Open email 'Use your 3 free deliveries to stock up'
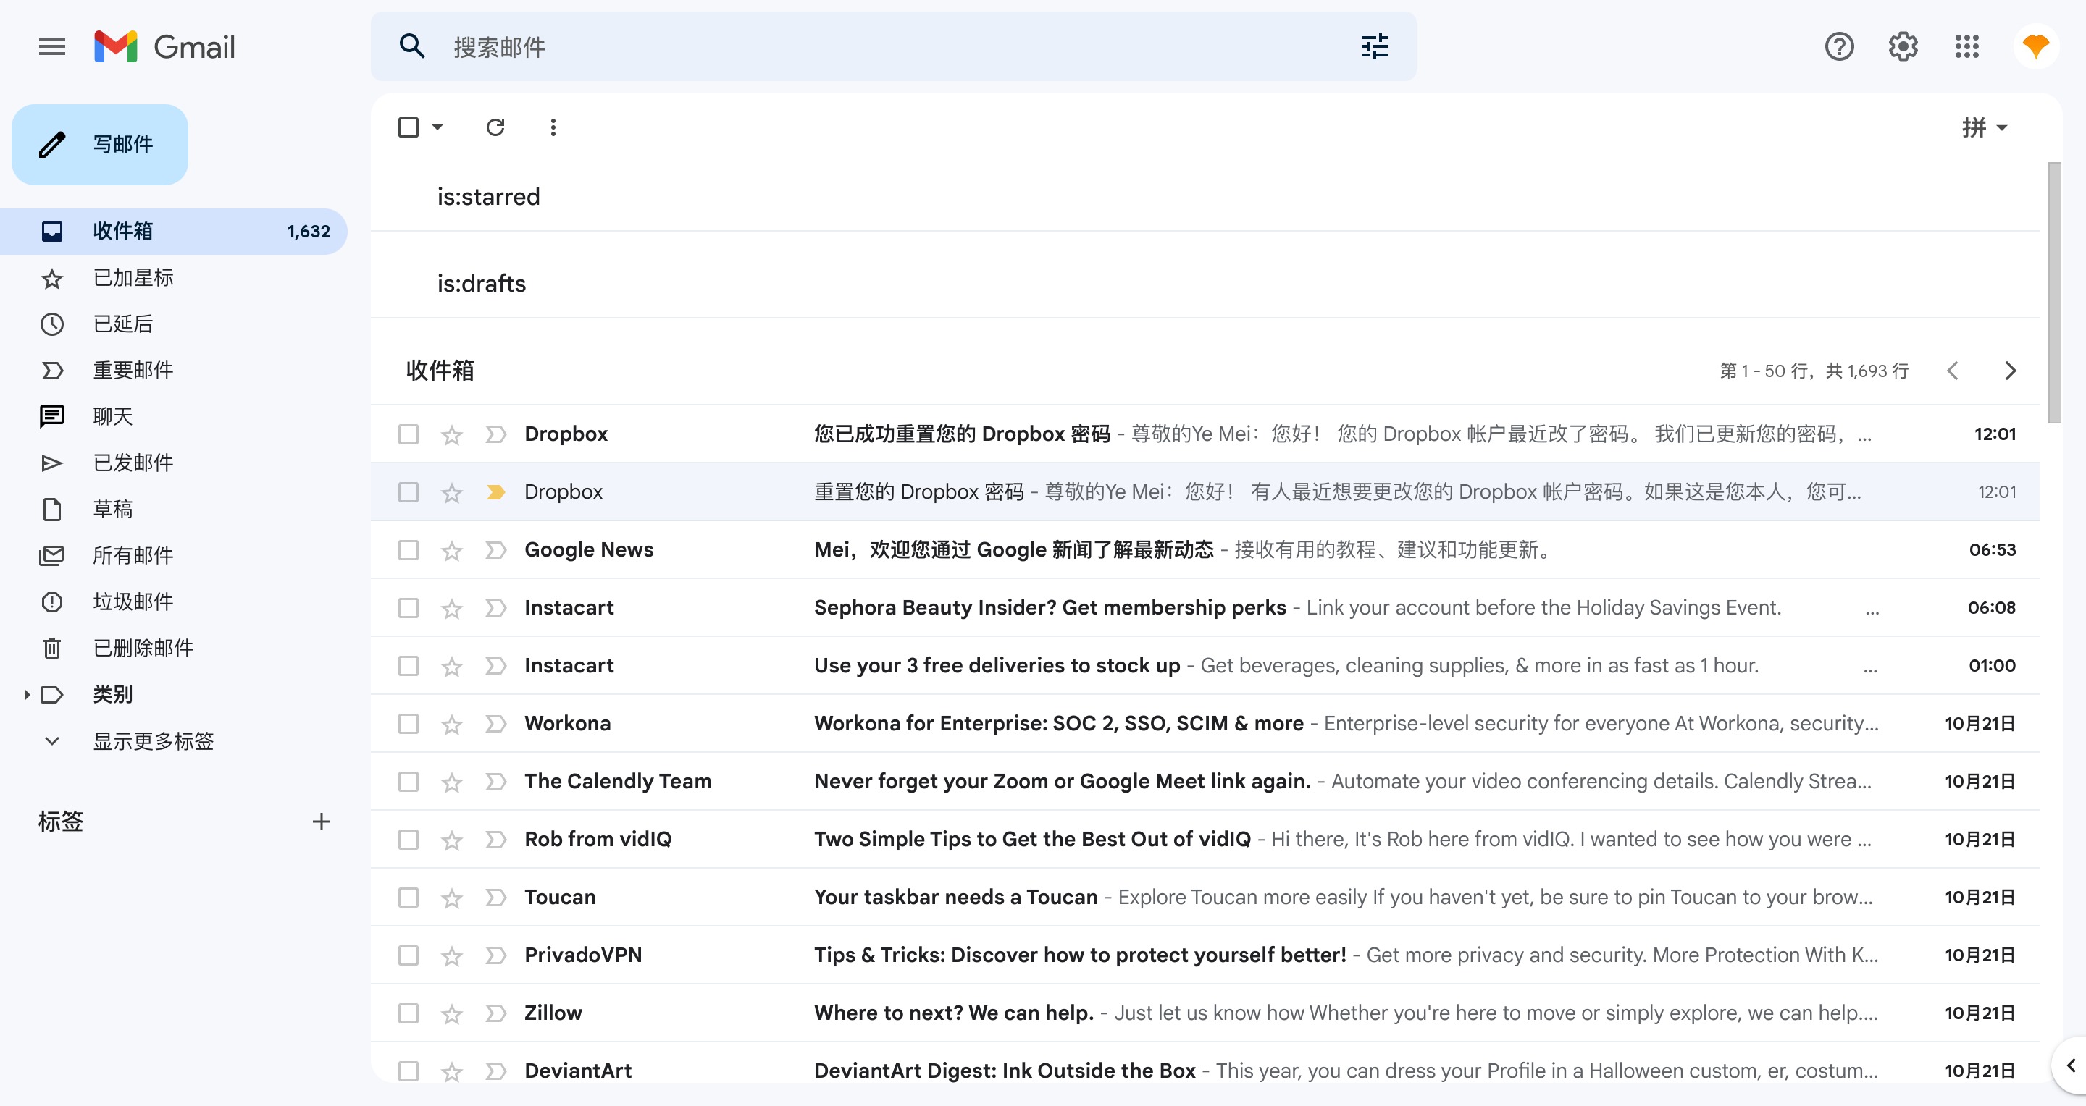2086x1106 pixels. pos(1205,665)
